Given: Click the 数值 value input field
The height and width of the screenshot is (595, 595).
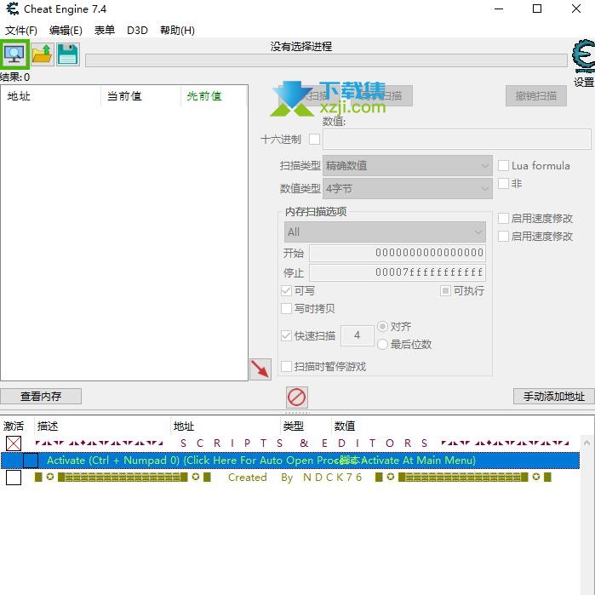Looking at the screenshot, I should (457, 140).
